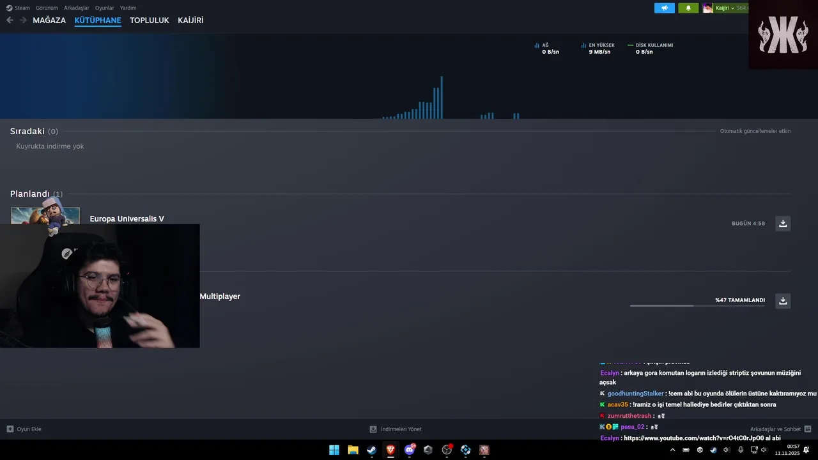The width and height of the screenshot is (818, 460).
Task: Open the green notifications bell
Action: click(688, 8)
